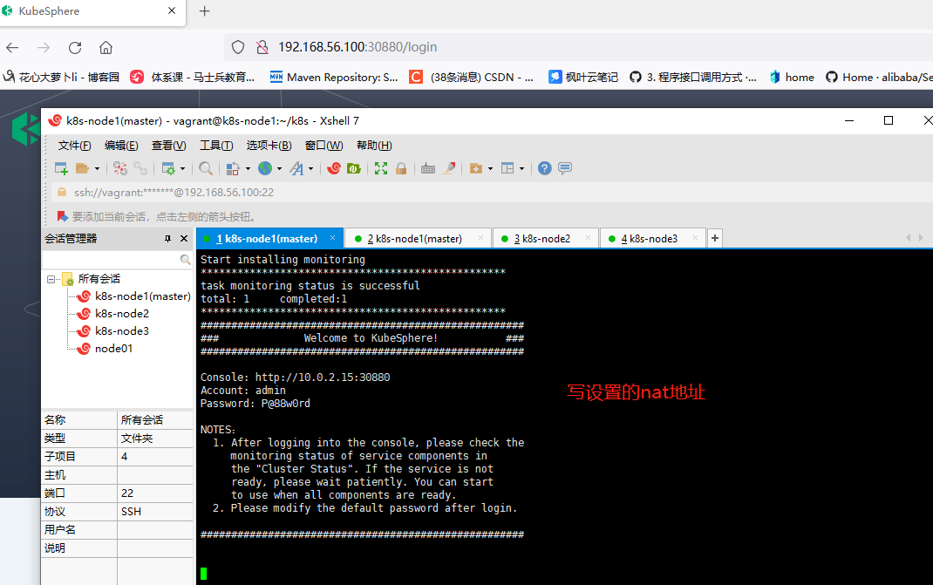
Task: Click the Open session folder icon
Action: 82,168
